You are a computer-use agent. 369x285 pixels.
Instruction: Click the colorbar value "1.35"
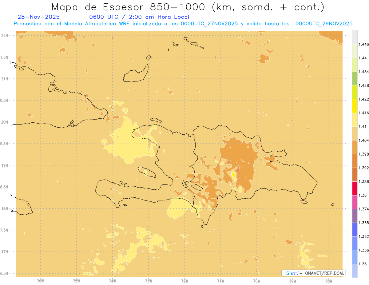(363, 264)
